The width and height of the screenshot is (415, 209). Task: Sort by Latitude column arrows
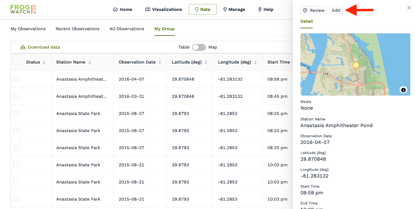(x=206, y=62)
